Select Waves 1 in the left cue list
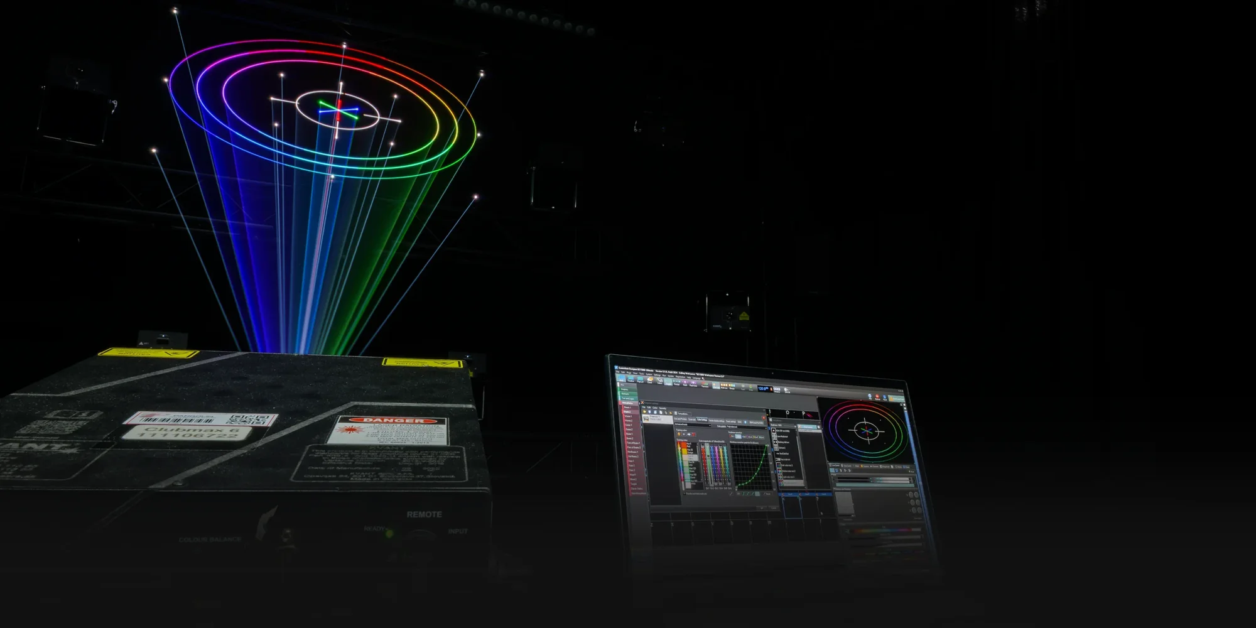Viewport: 1256px width, 628px height. (x=628, y=416)
